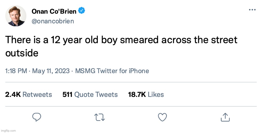Click the word 'outside' in tweet
This screenshot has width=262, height=133.
click(22, 53)
